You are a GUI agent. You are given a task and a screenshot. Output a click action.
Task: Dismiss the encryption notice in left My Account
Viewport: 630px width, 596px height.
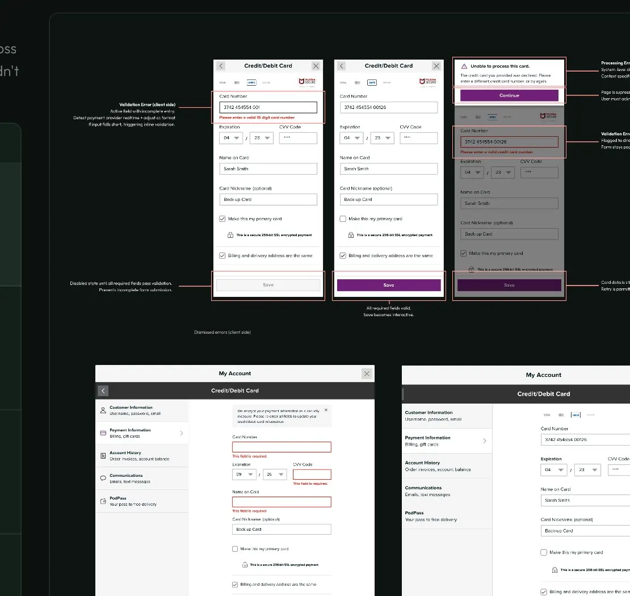[326, 410]
